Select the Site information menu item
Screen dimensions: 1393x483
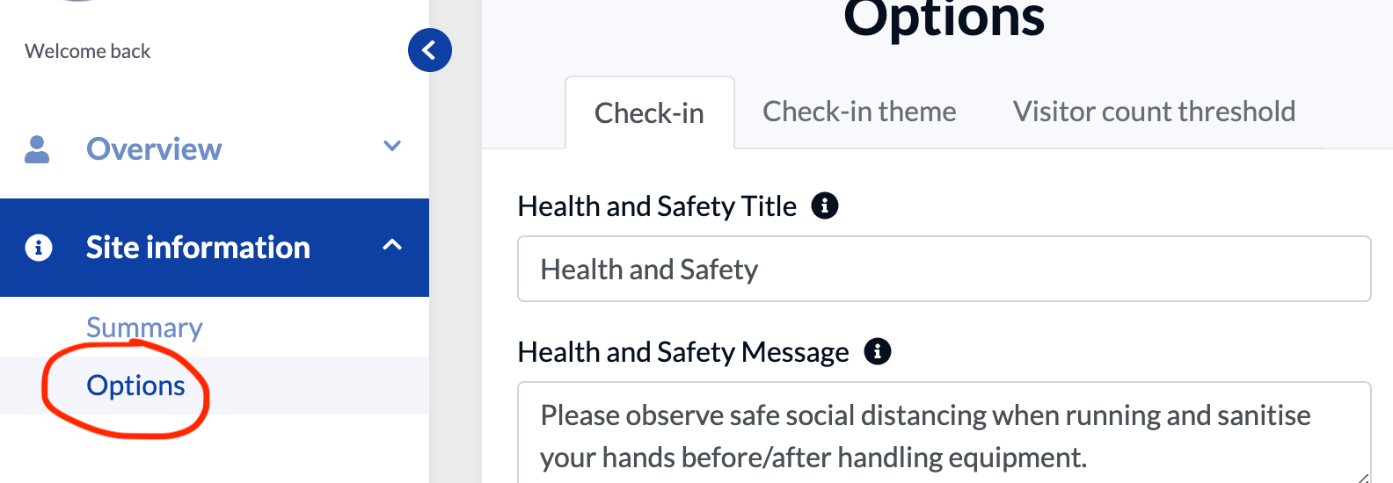(198, 248)
